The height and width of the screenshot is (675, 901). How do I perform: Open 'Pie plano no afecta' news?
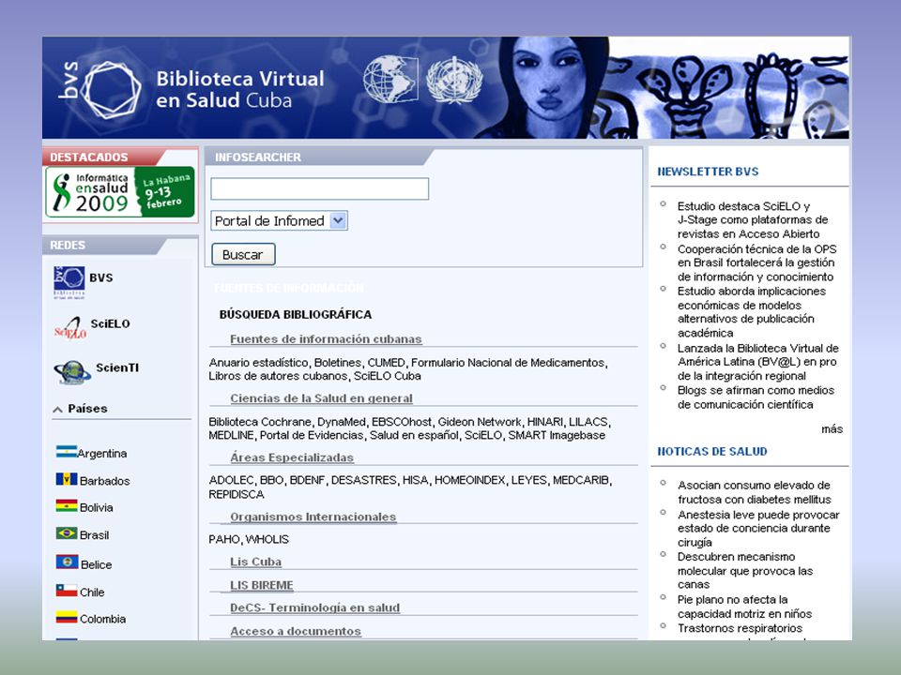pyautogui.click(x=744, y=607)
